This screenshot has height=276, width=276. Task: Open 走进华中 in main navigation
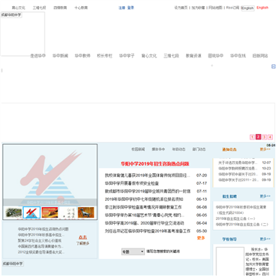[38, 56]
